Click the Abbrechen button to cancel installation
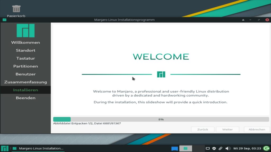271x152 pixels. (257, 129)
